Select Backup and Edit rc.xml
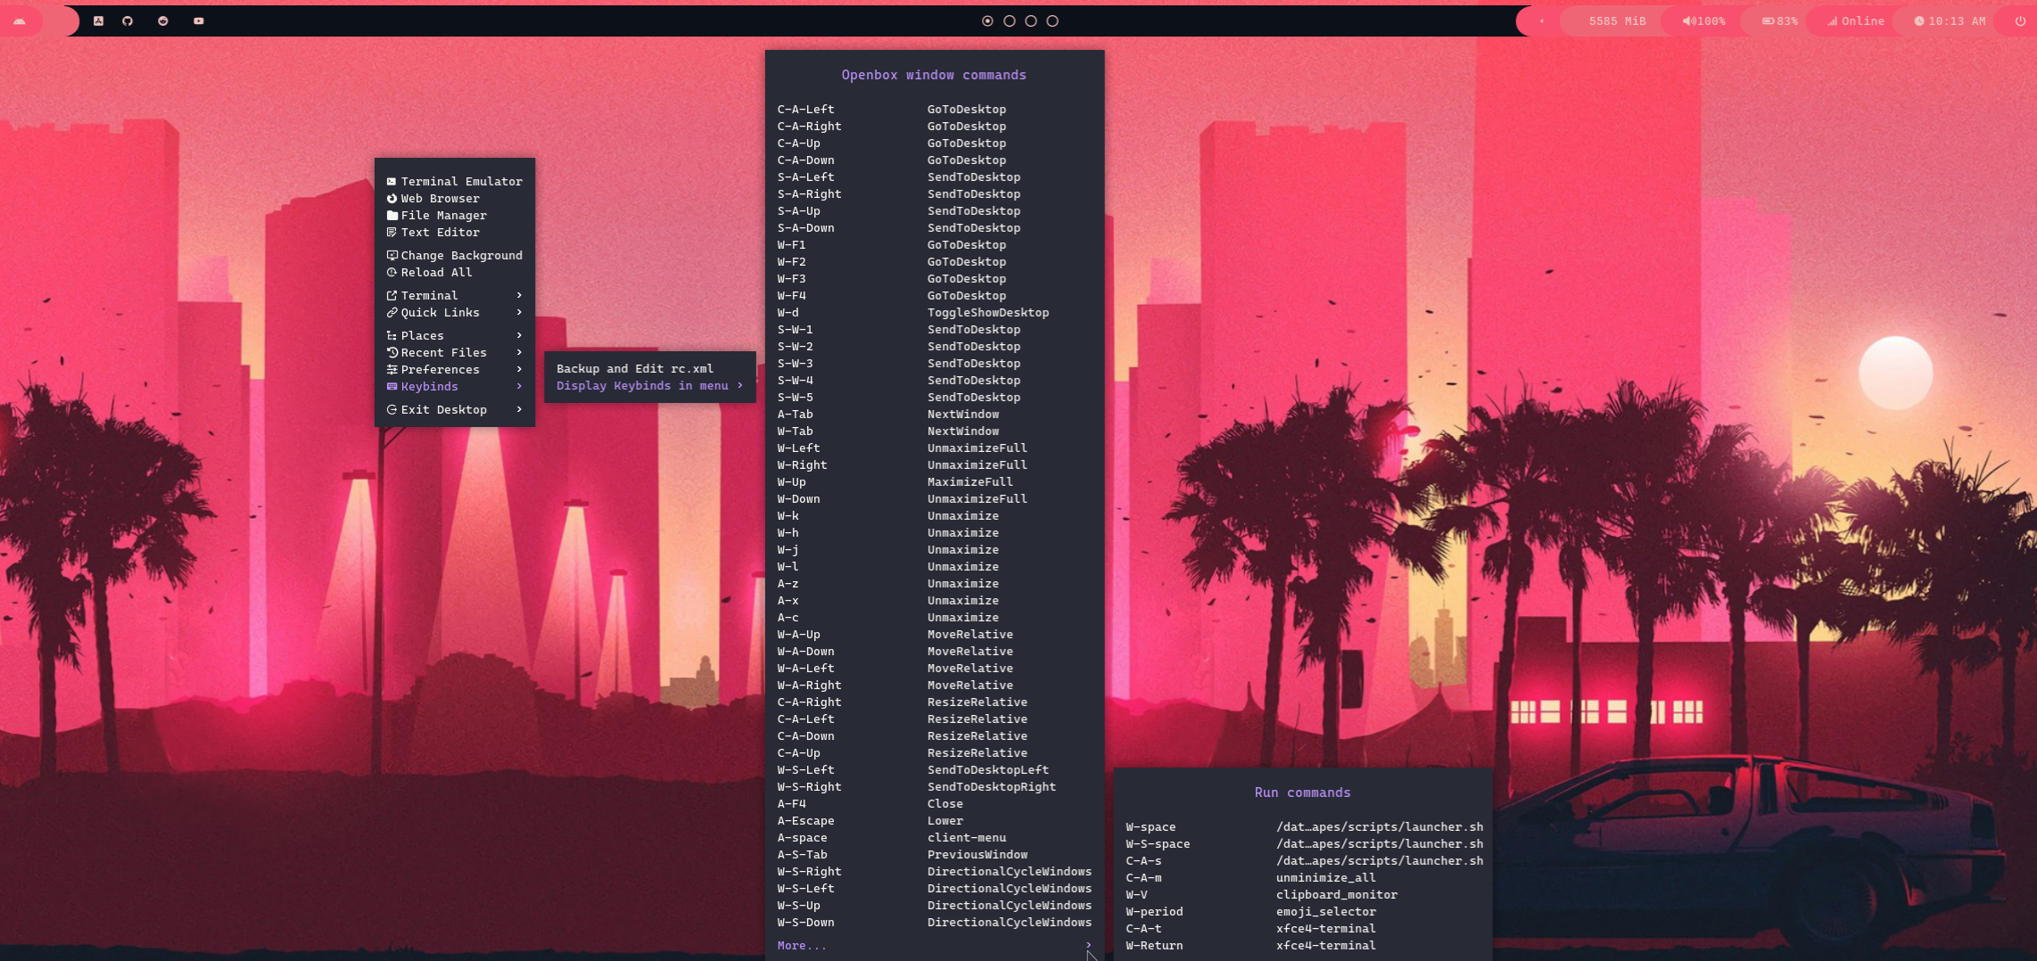The width and height of the screenshot is (2037, 961). click(x=650, y=368)
